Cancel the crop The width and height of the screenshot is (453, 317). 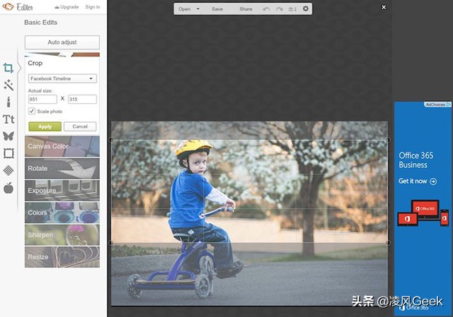tap(80, 126)
